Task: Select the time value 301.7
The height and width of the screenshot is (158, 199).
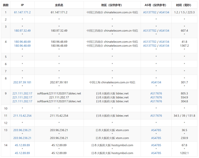Action: 184,82
